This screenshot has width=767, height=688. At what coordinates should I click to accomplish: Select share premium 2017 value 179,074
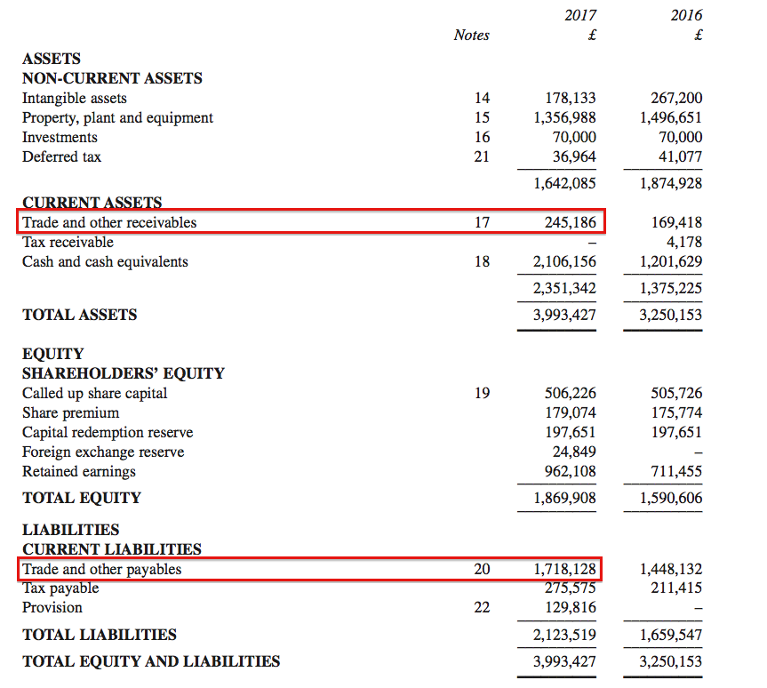tap(571, 413)
